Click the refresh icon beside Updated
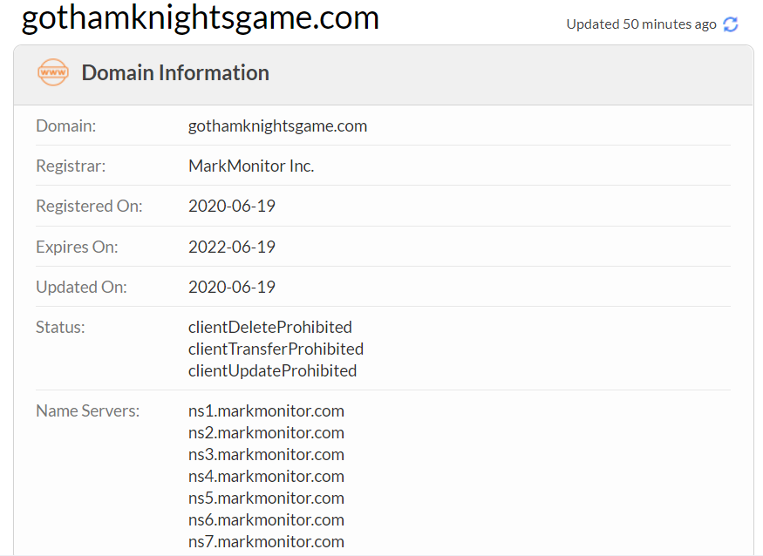 [x=731, y=24]
